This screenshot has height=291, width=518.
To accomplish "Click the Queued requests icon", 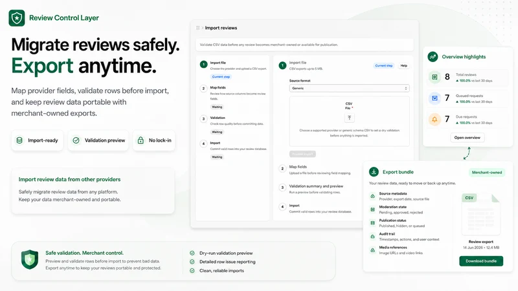I will 434,98.
